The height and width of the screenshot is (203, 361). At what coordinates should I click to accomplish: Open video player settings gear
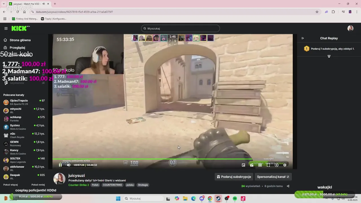(285, 165)
